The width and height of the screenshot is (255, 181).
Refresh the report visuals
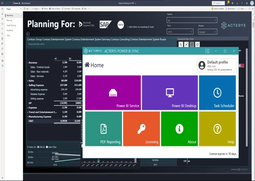(249, 9)
